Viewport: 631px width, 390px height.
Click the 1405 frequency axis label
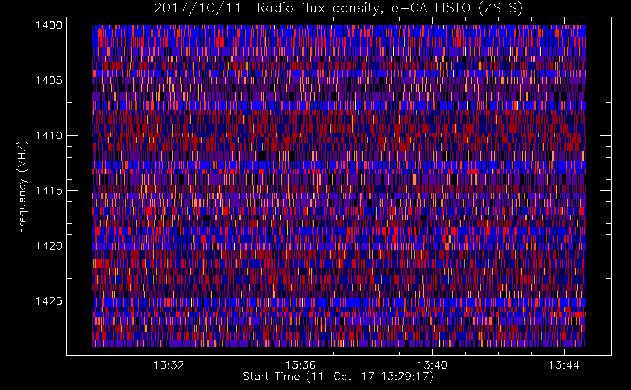[49, 80]
